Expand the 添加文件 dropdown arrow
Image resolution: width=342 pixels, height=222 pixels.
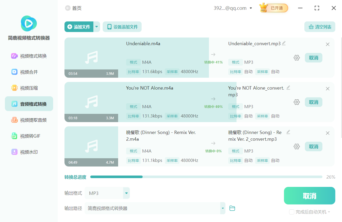(x=97, y=27)
